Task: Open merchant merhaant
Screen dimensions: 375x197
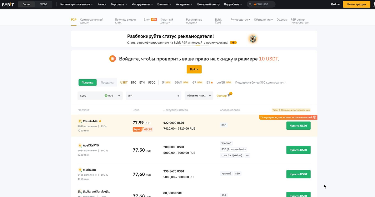Action: 89,169
